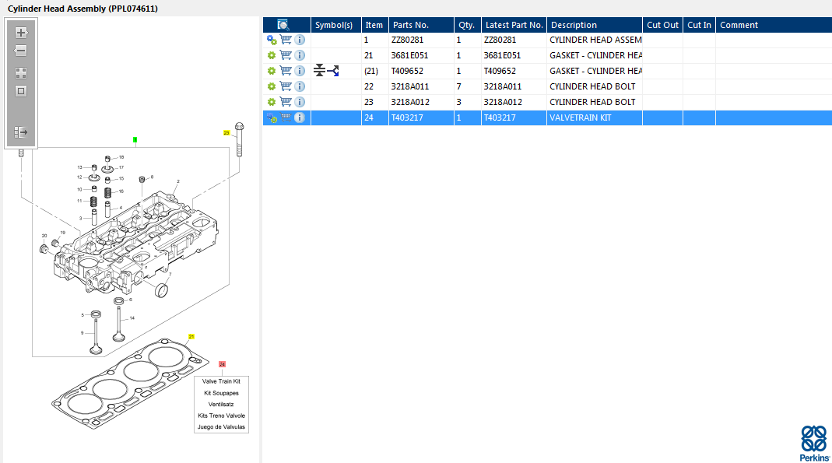Sort by the Item column header
This screenshot has height=463, width=832.
pyautogui.click(x=374, y=25)
